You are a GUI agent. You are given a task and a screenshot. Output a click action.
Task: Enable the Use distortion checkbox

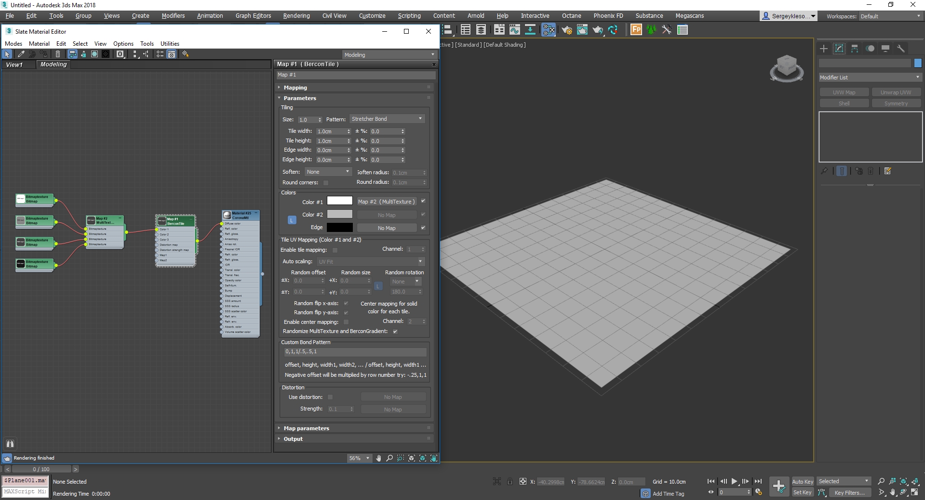point(330,397)
